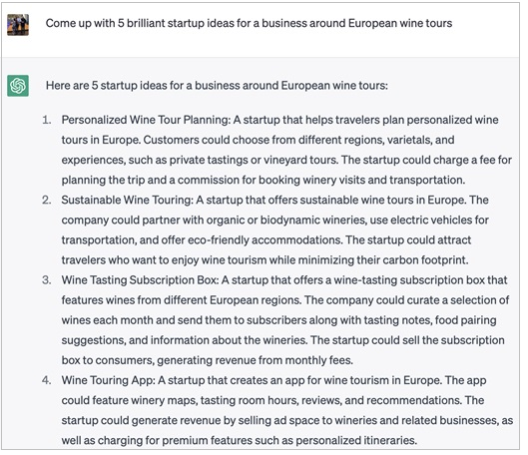The height and width of the screenshot is (455, 528).
Task: Click the list number 4 marker
Action: pos(47,380)
